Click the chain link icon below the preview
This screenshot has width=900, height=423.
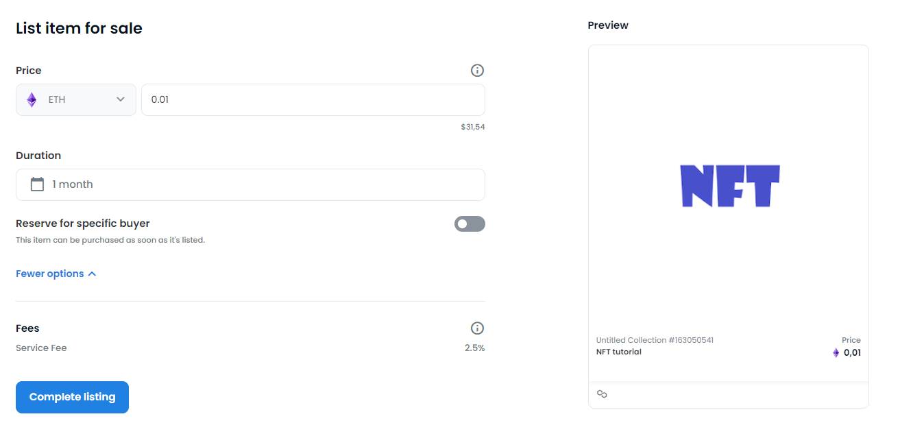click(602, 394)
